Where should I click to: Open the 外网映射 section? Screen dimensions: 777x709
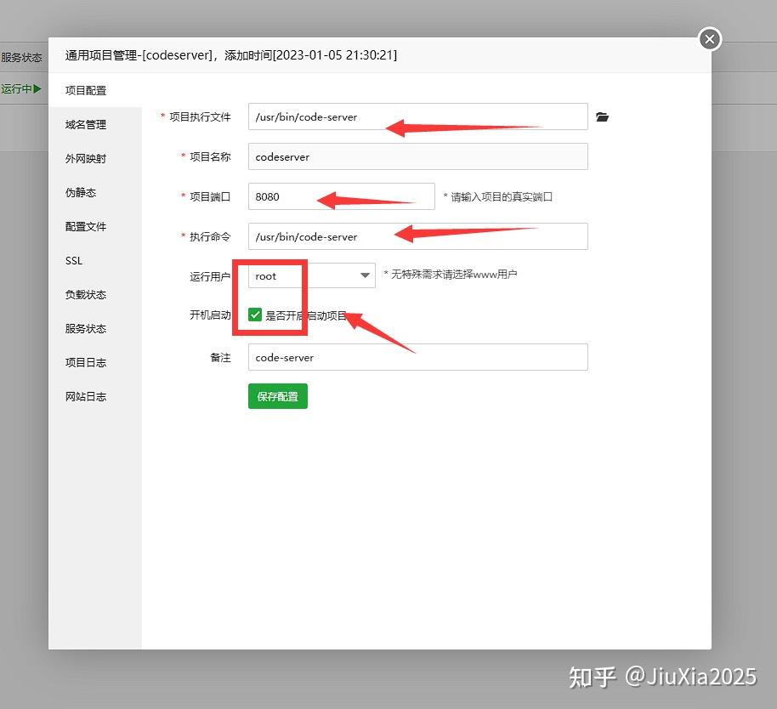tap(85, 158)
